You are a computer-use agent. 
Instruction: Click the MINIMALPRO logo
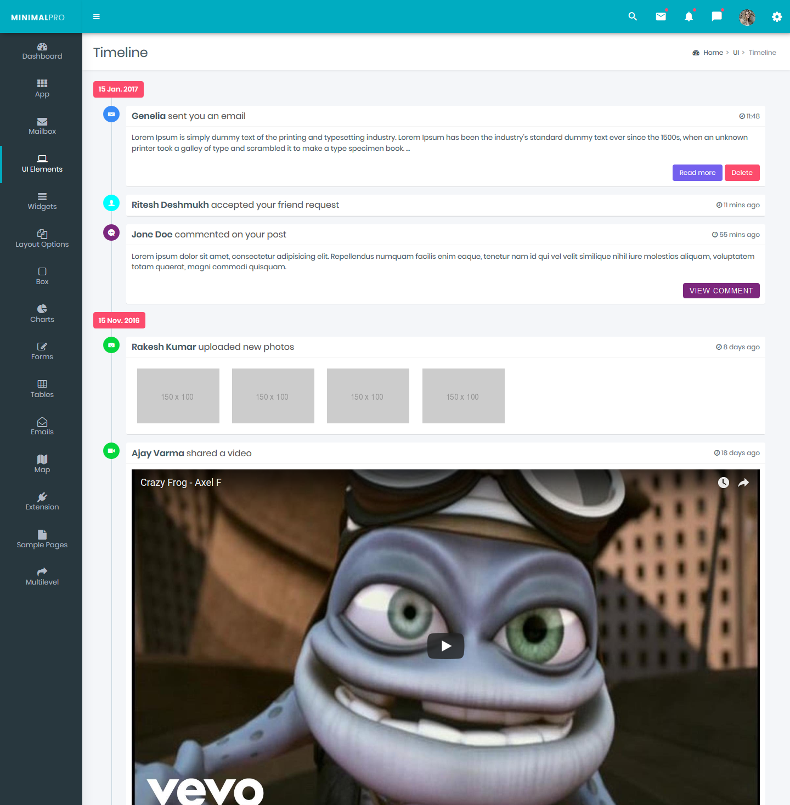(38, 18)
